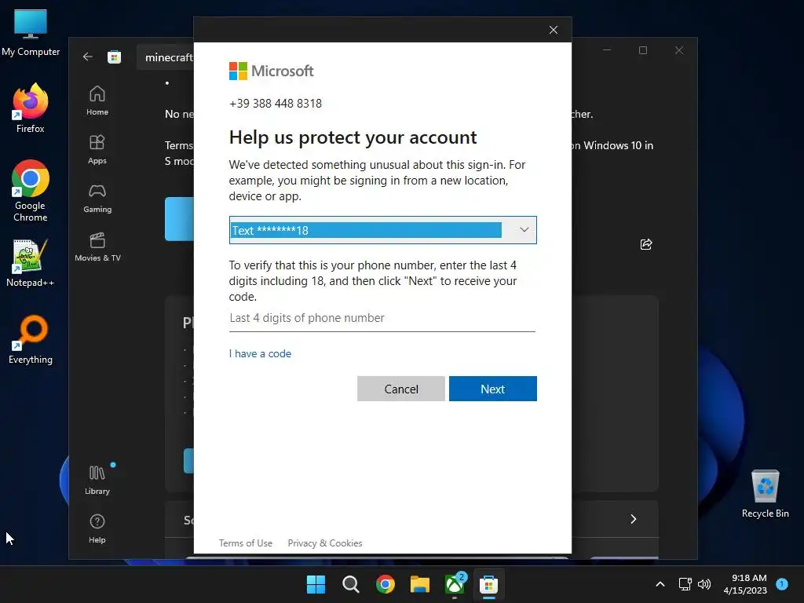Open Movies & TV in Store sidebar
804x603 pixels.
97,247
